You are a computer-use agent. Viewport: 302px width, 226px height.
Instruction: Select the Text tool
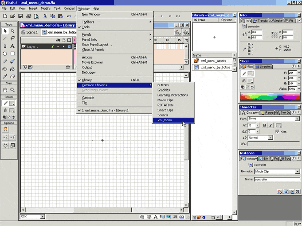(12, 46)
